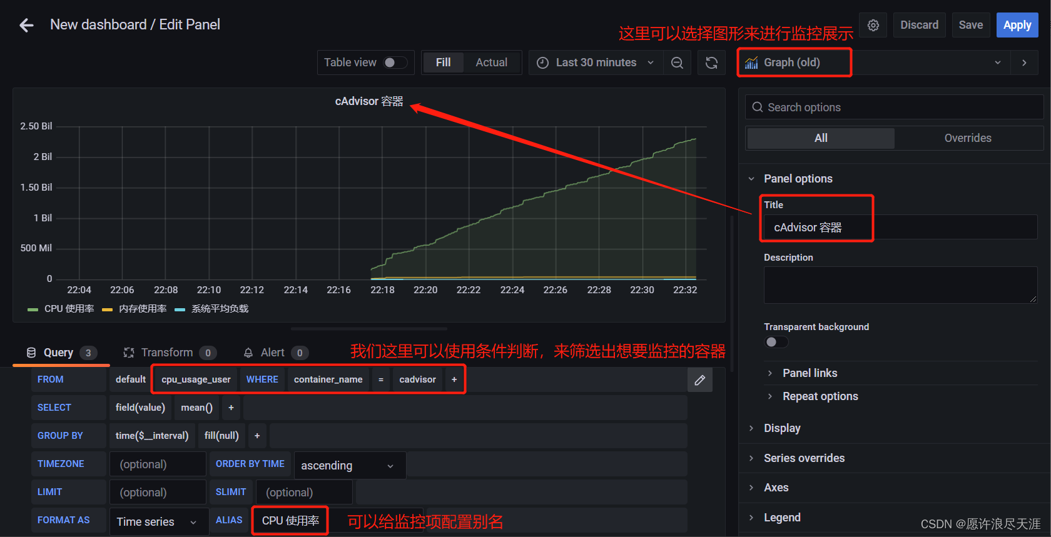
Task: Click cpu_usage_user measurement segment
Action: [x=196, y=379]
